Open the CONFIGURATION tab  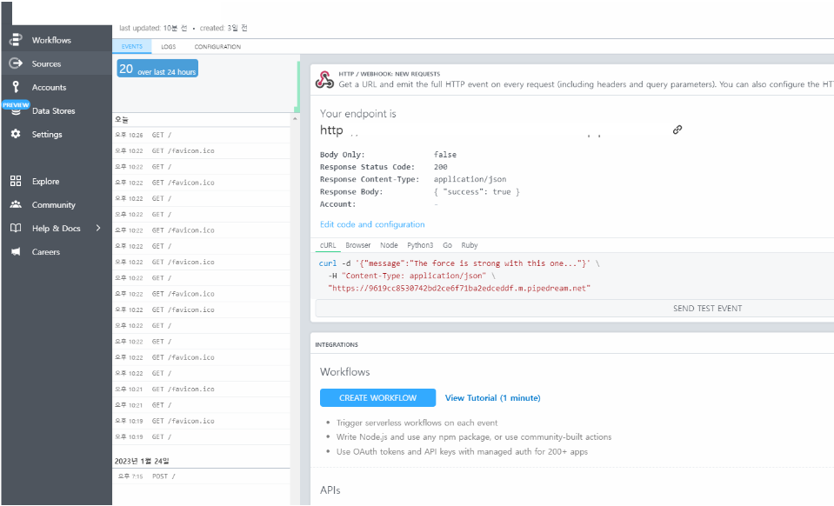point(217,47)
